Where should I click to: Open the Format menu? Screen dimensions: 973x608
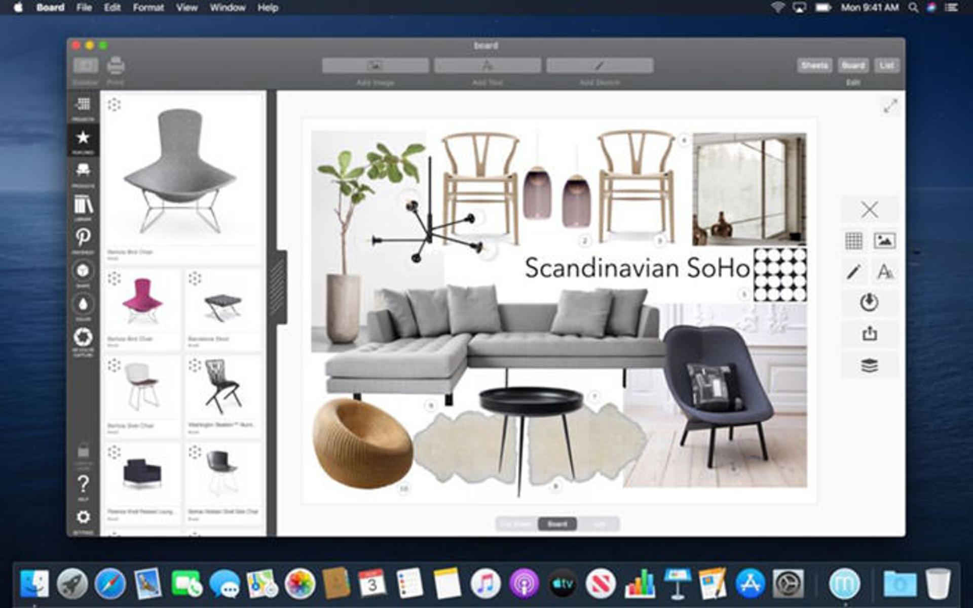click(148, 8)
